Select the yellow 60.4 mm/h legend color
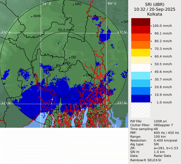Screen dimensions: 181x164 point(140,53)
